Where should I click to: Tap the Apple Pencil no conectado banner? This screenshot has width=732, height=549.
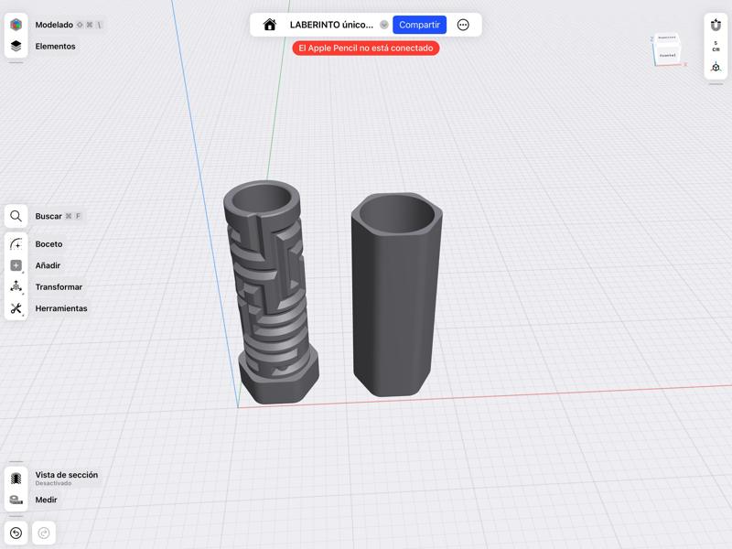point(365,48)
